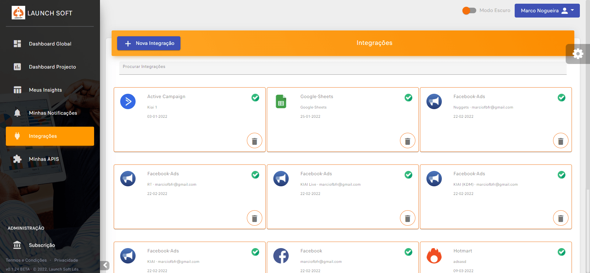Viewport: 590px width, 273px height.
Task: Click the Google-Sheets card title
Action: click(317, 97)
